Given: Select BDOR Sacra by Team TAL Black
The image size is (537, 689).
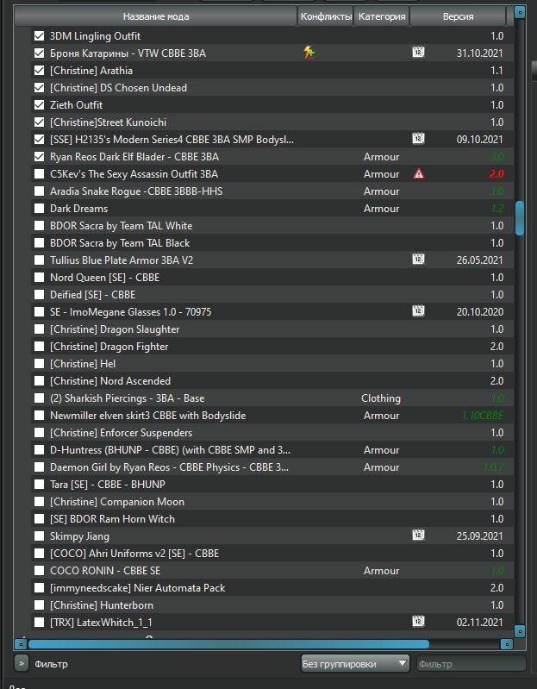Looking at the screenshot, I should [272, 243].
